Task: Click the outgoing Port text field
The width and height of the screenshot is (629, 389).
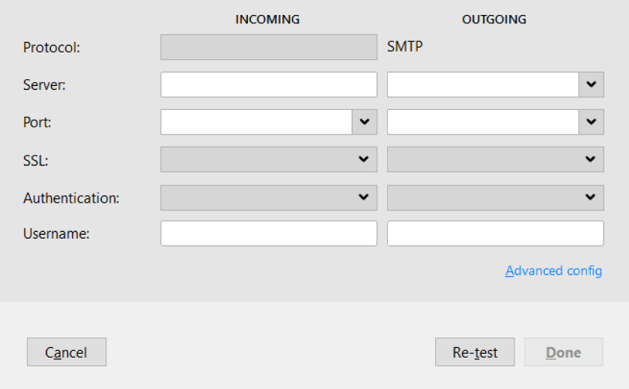Action: pos(482,122)
